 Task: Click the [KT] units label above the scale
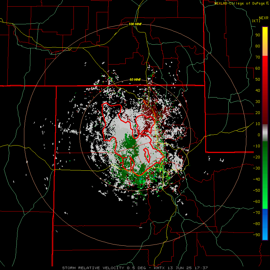point(256,21)
